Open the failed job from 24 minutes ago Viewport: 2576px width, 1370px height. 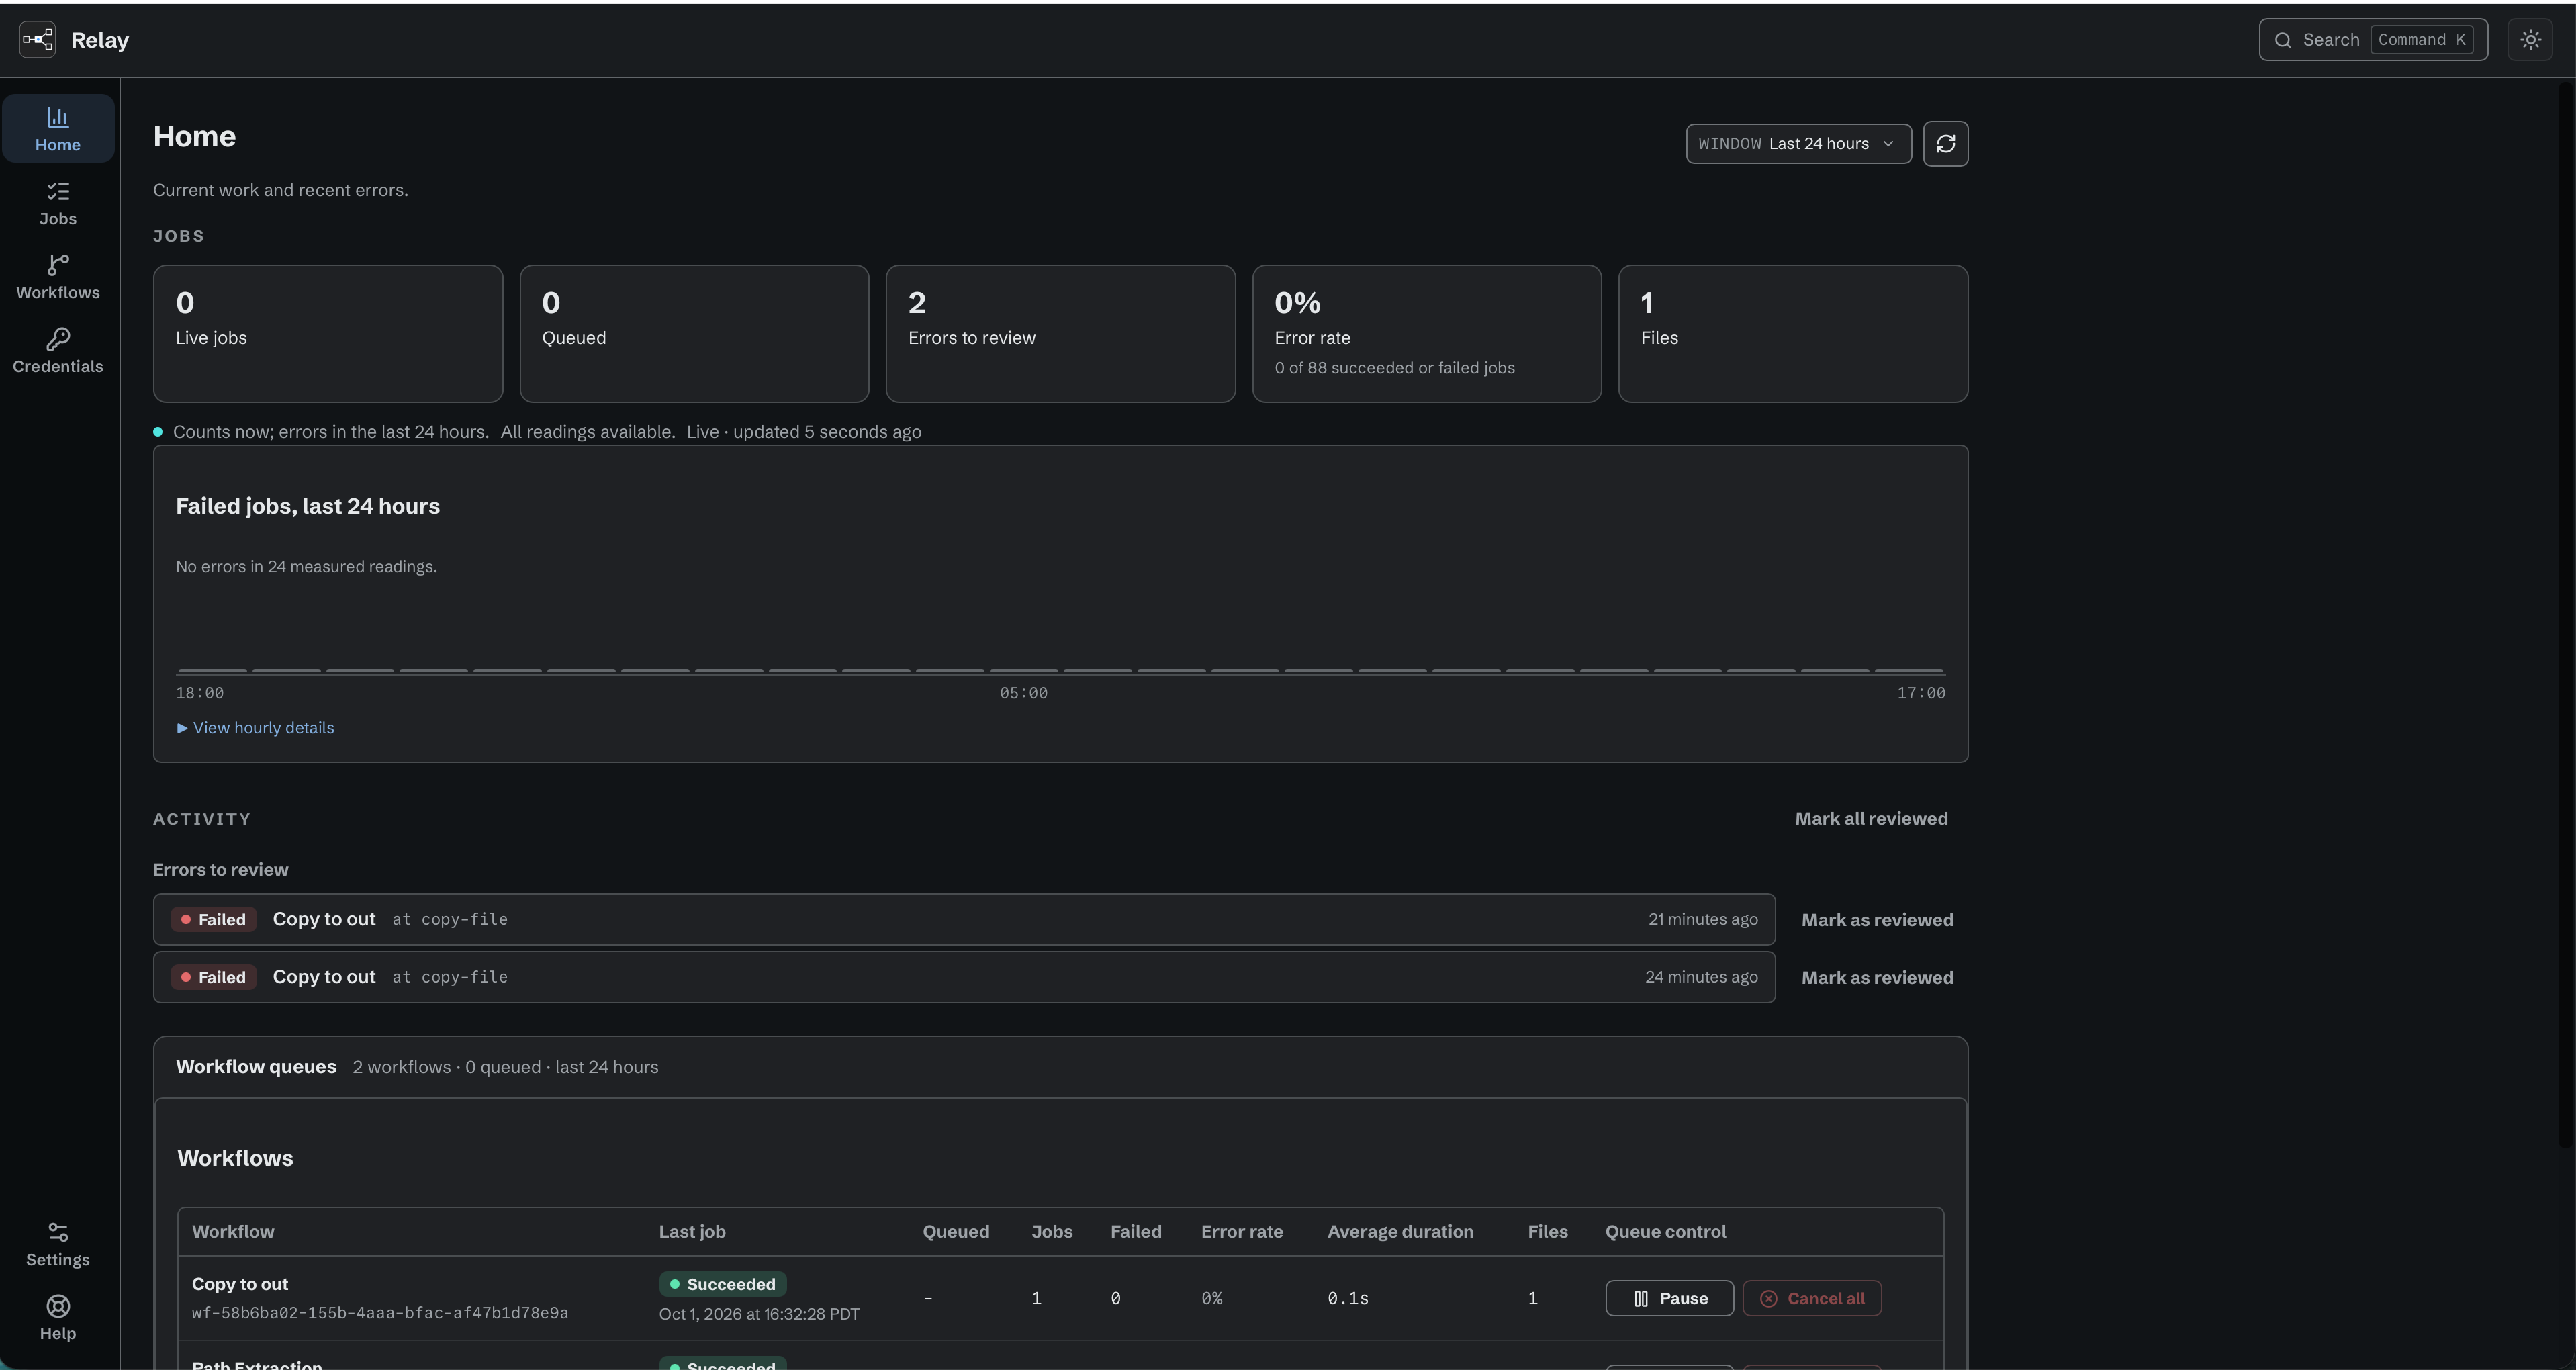[964, 978]
